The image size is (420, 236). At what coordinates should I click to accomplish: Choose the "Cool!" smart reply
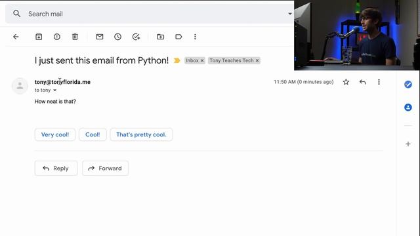[x=93, y=134]
